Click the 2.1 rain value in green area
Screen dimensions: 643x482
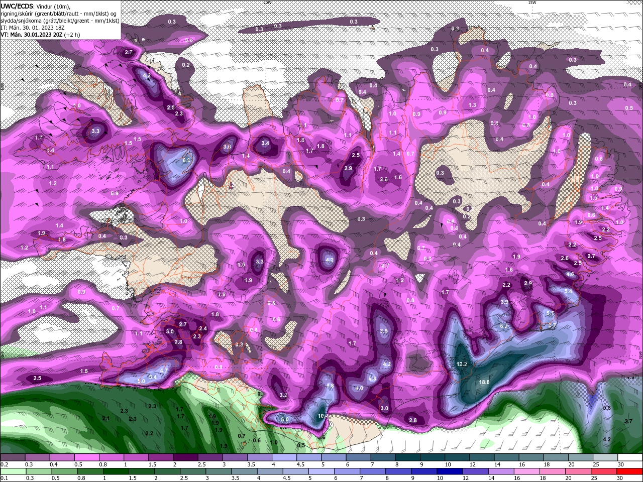106,418
